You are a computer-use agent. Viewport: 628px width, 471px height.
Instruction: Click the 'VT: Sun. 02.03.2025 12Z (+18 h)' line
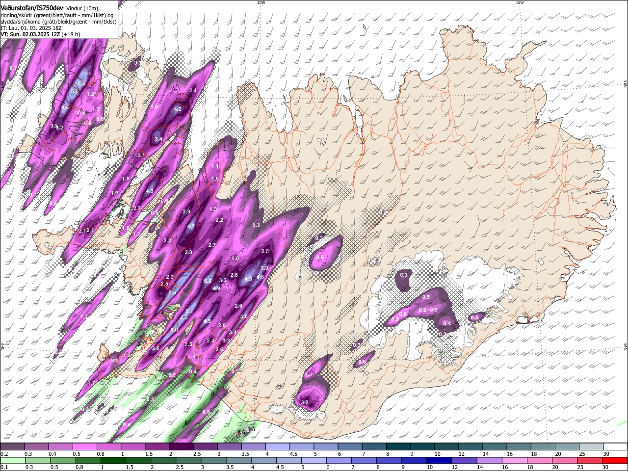click(40, 35)
